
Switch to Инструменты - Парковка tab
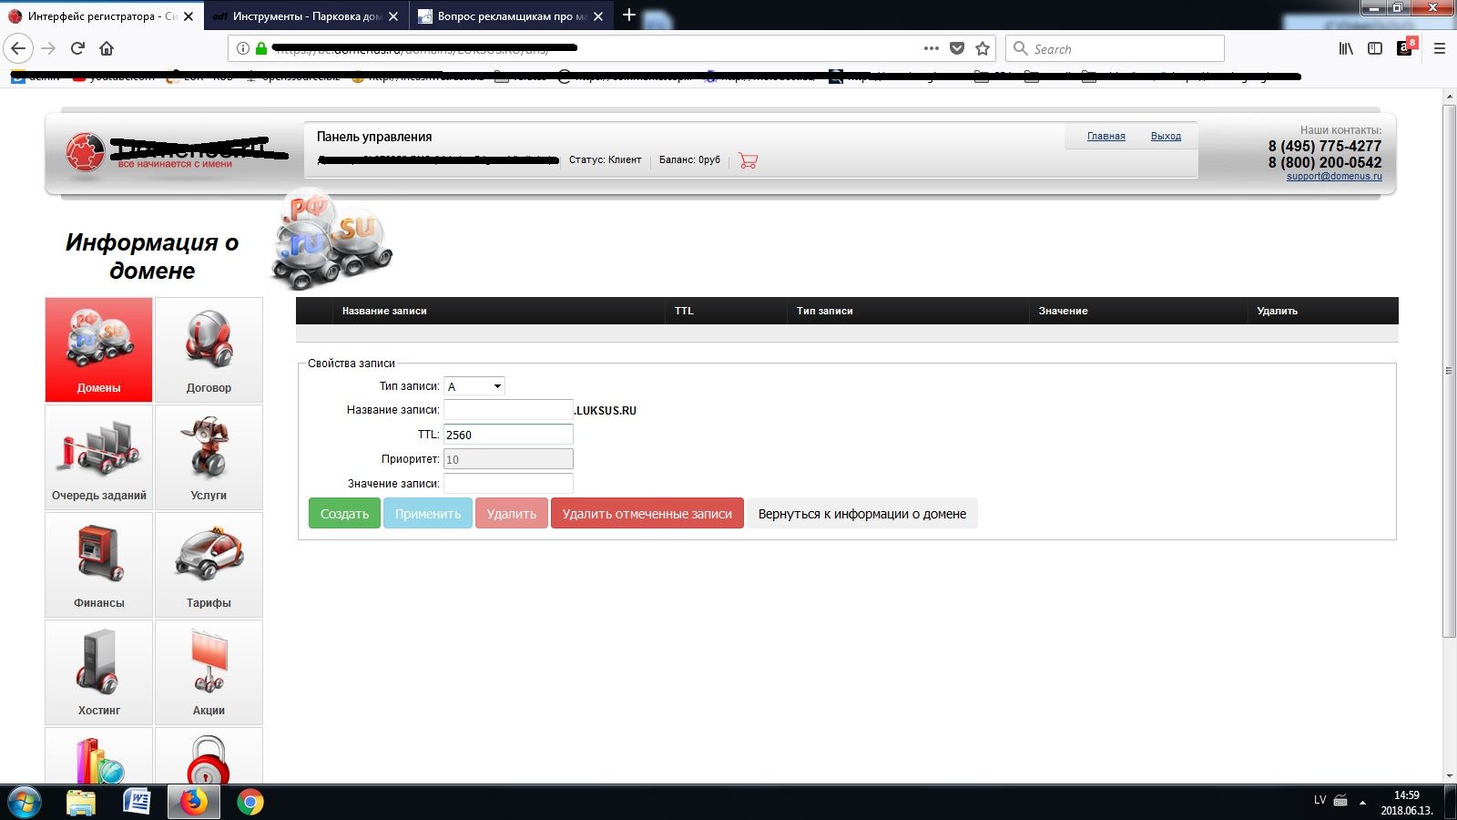coord(305,16)
